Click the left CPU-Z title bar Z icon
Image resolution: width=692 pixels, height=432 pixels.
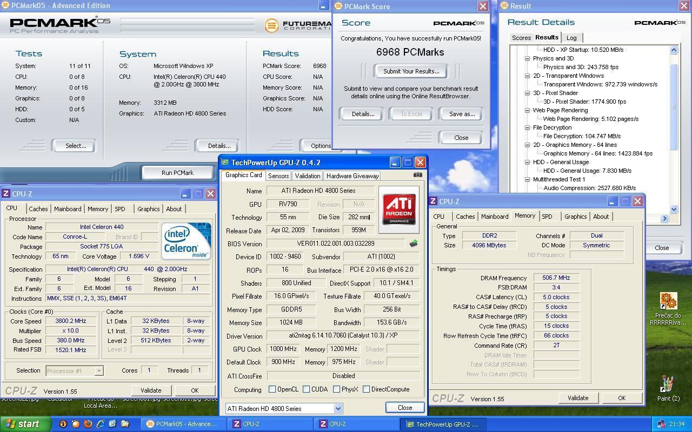[x=6, y=193]
